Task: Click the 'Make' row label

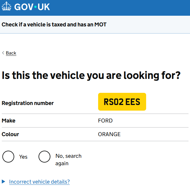Action: click(9, 121)
